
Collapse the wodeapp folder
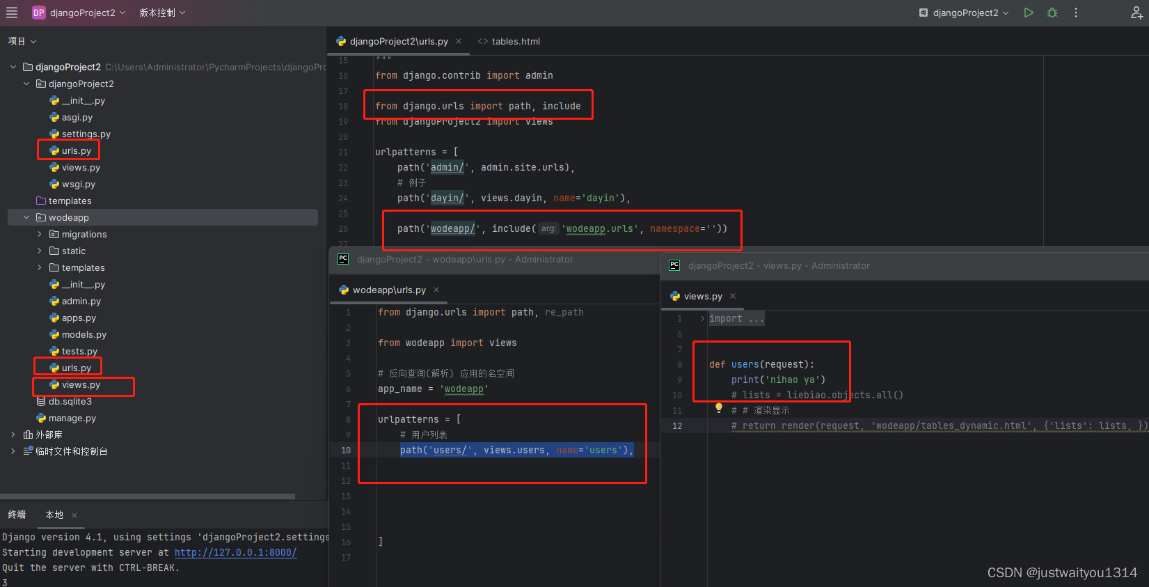(x=26, y=217)
